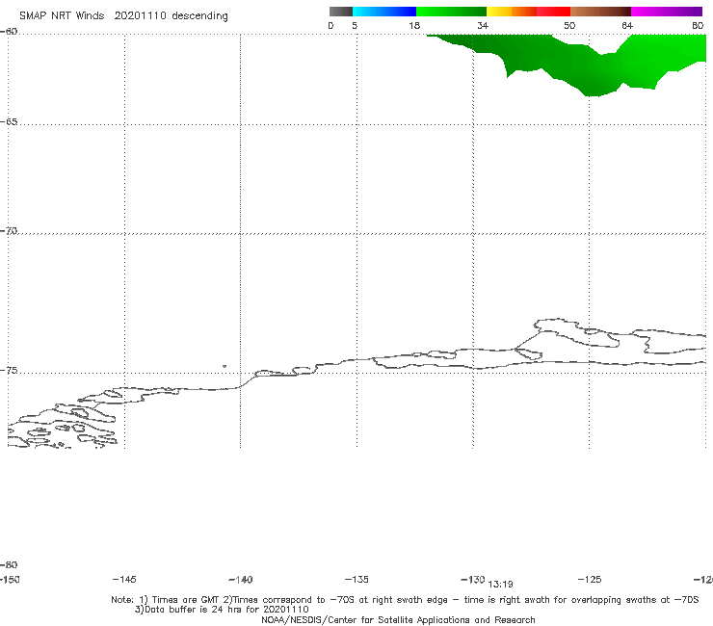Click the color bar label '34'

coord(483,25)
